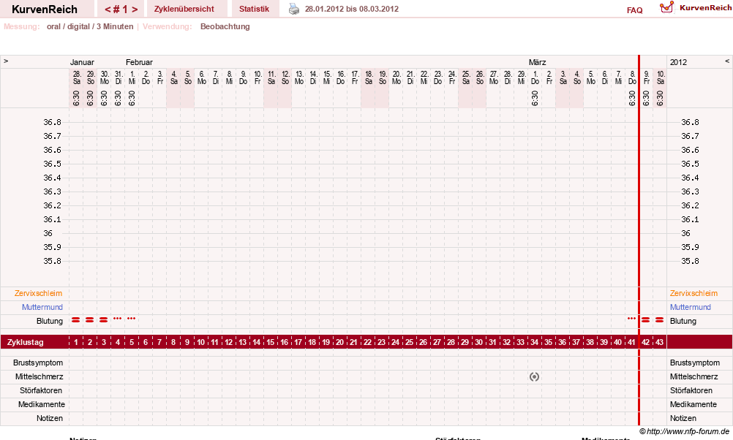Click the left Medikamente row label
Viewport: 733px width, 440px height.
click(42, 404)
